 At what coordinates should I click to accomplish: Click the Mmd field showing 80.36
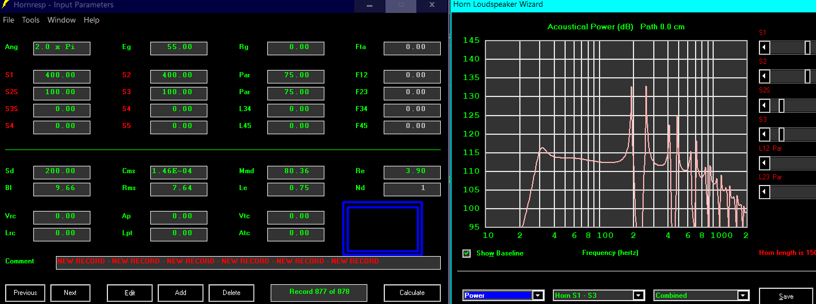(x=296, y=172)
